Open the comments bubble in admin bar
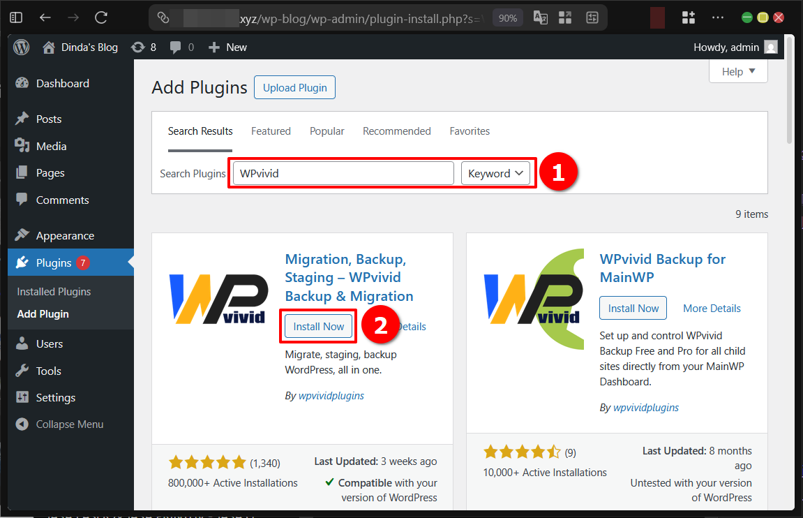803x518 pixels. [175, 47]
